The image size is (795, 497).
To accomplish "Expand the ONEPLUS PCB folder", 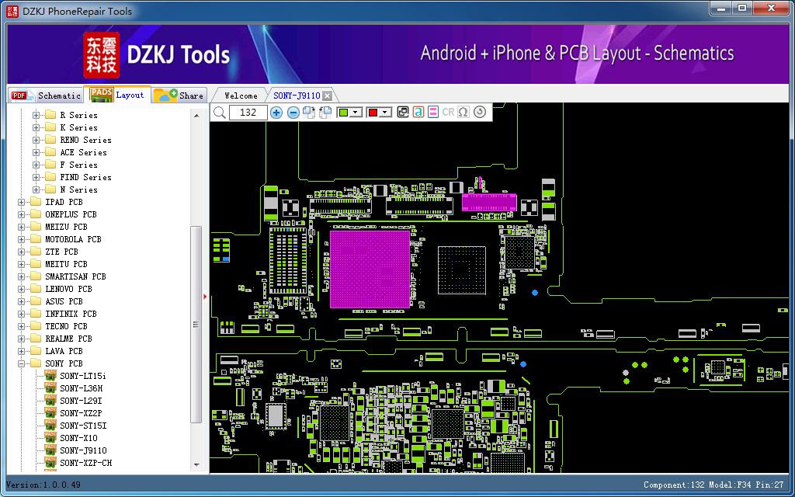I will point(21,214).
